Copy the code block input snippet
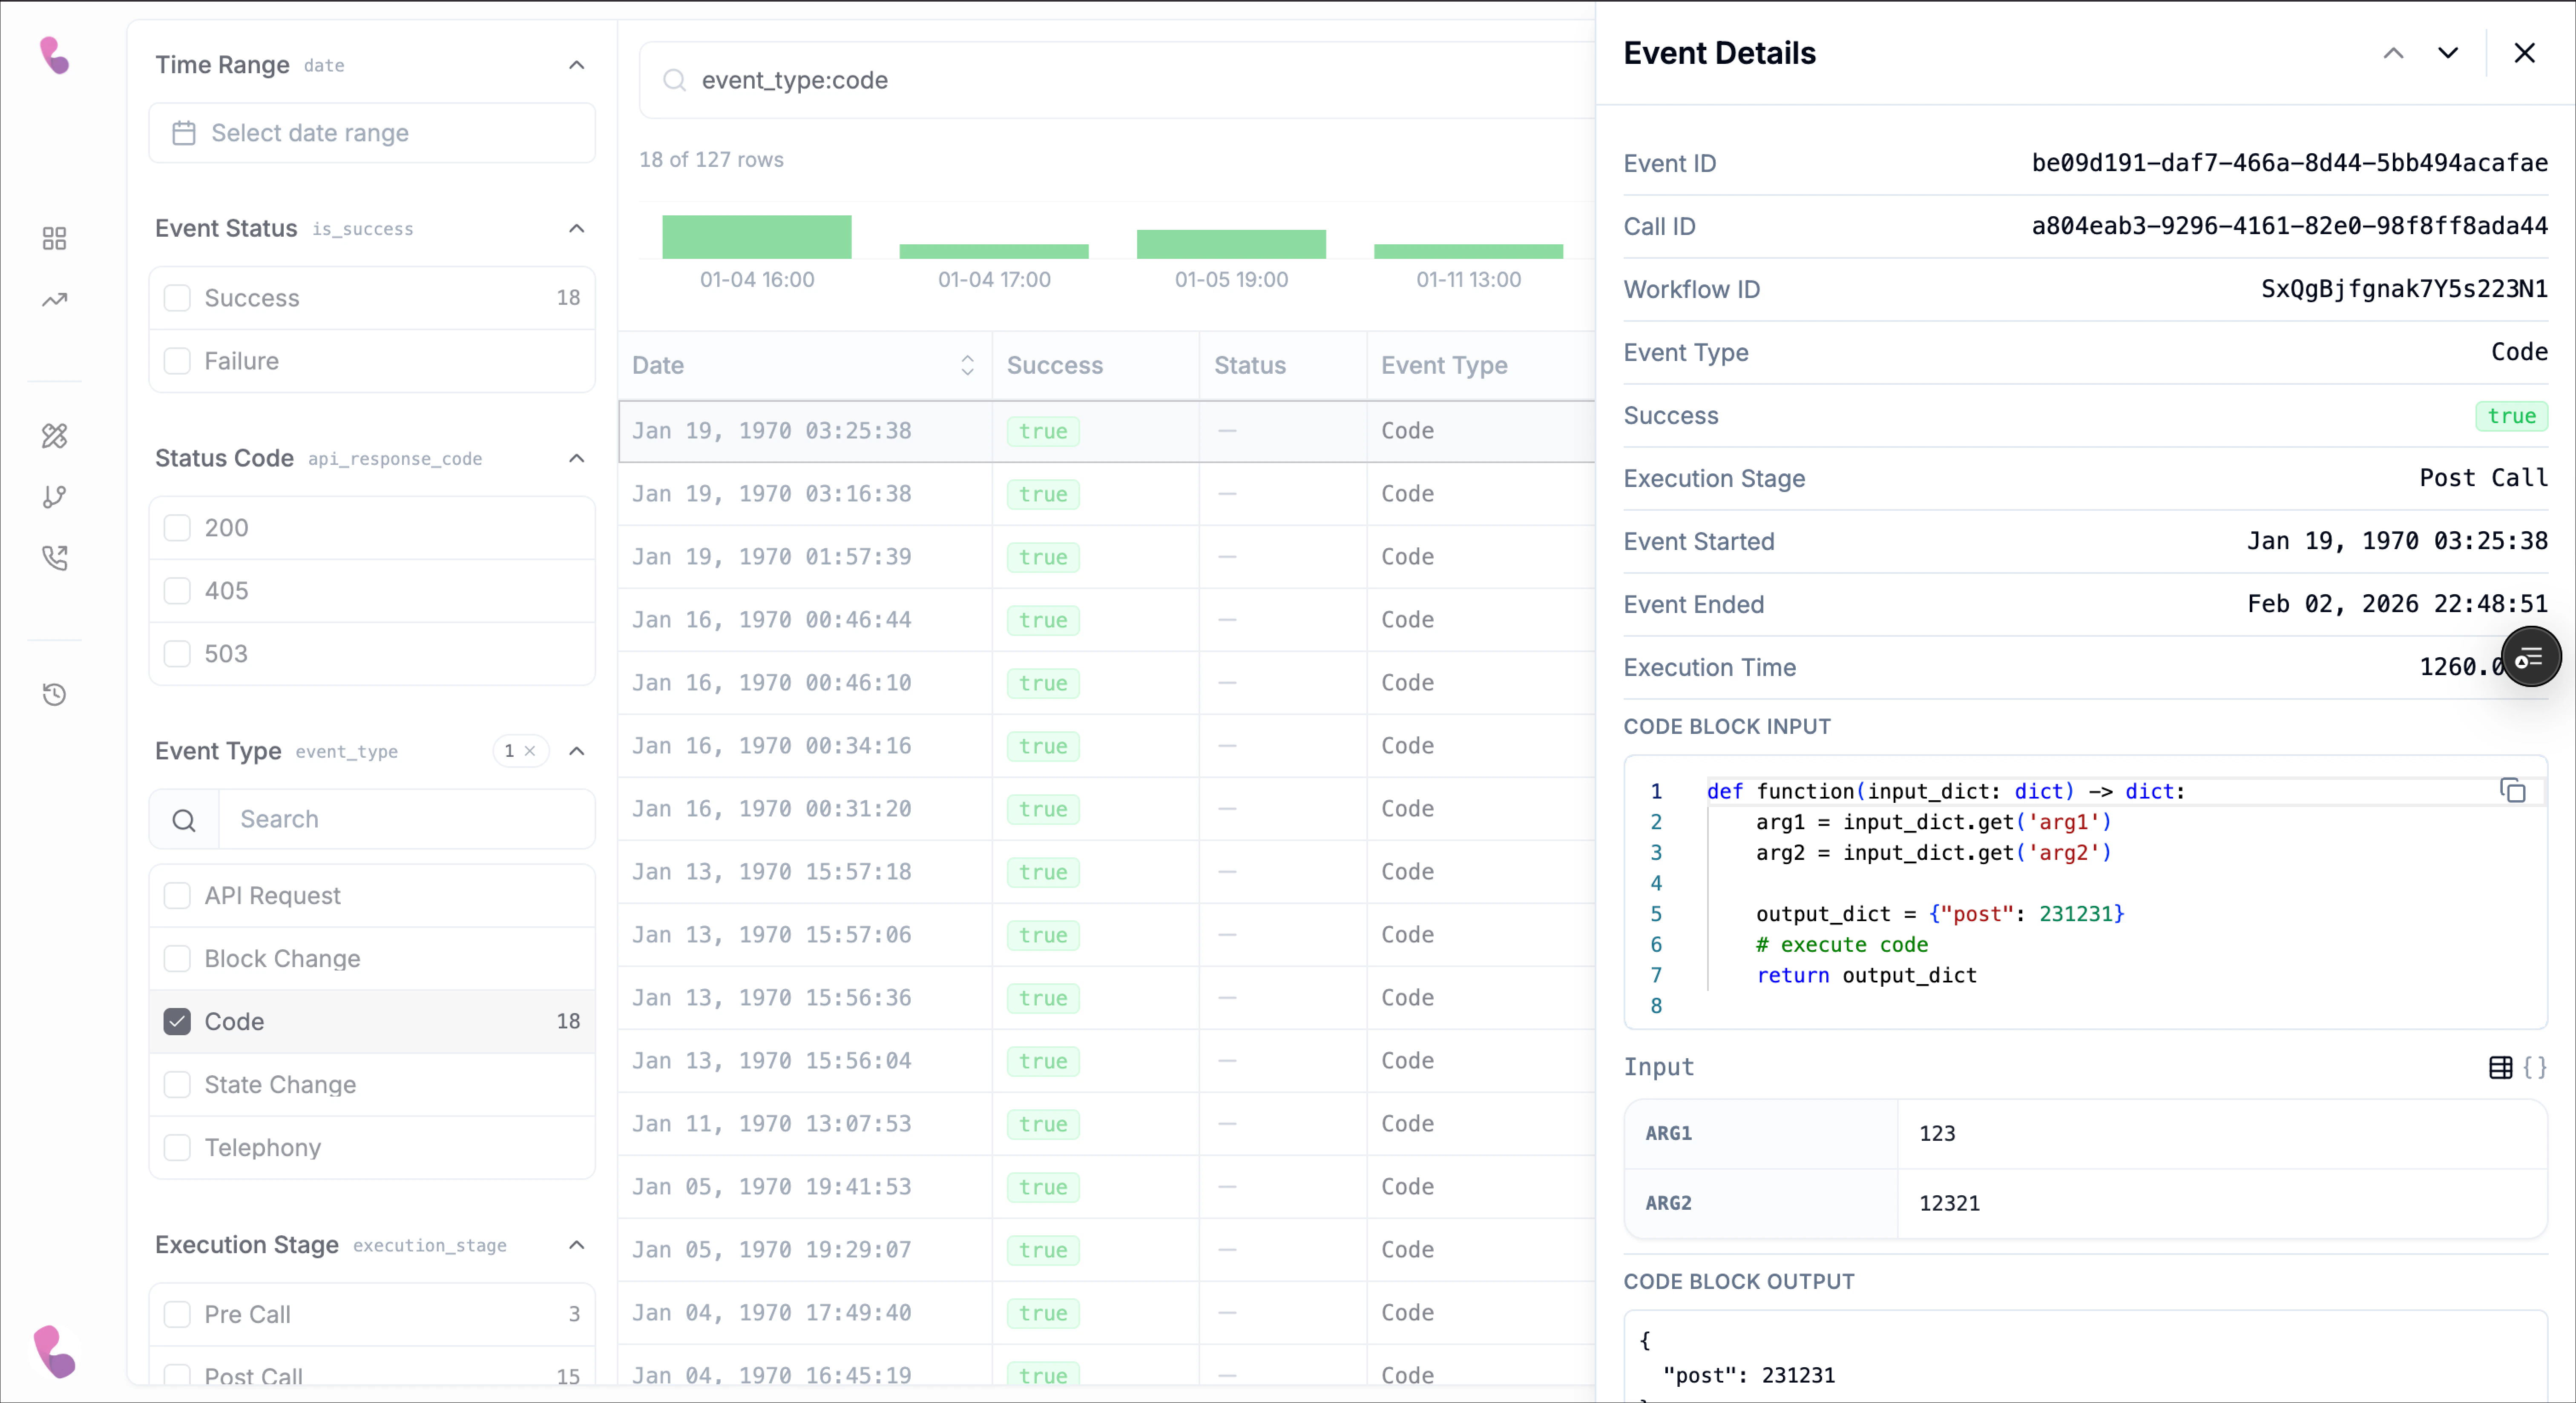2576x1403 pixels. (2513, 790)
